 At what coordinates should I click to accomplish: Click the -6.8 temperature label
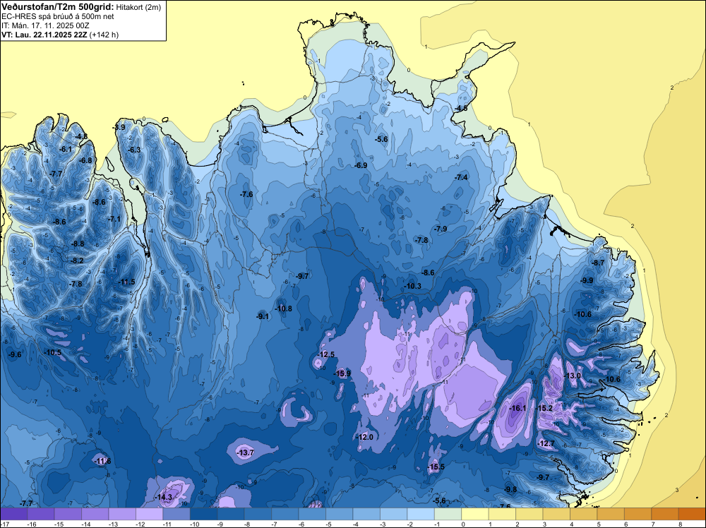(85, 160)
